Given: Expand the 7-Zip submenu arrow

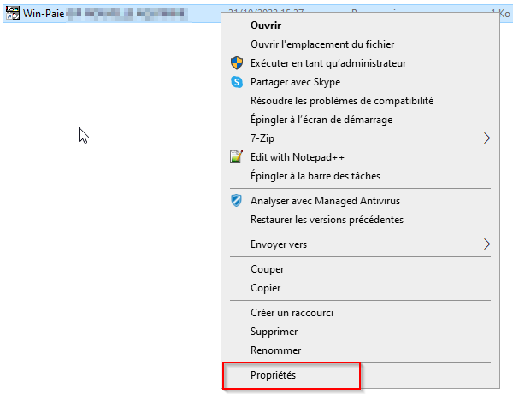Looking at the screenshot, I should (486, 138).
